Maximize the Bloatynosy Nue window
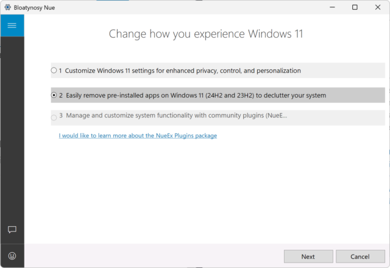The height and width of the screenshot is (268, 390). coord(355,7)
